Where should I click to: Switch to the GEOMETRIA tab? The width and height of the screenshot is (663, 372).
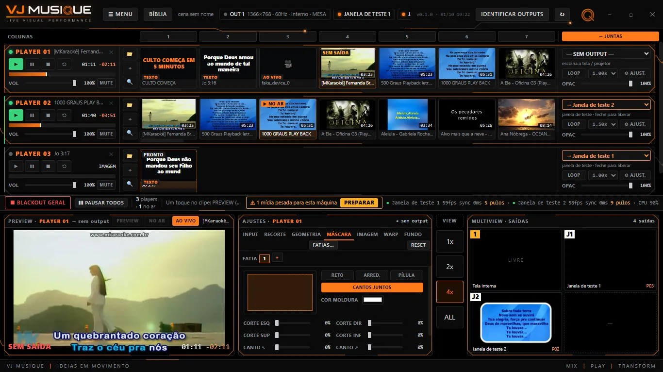(x=306, y=235)
